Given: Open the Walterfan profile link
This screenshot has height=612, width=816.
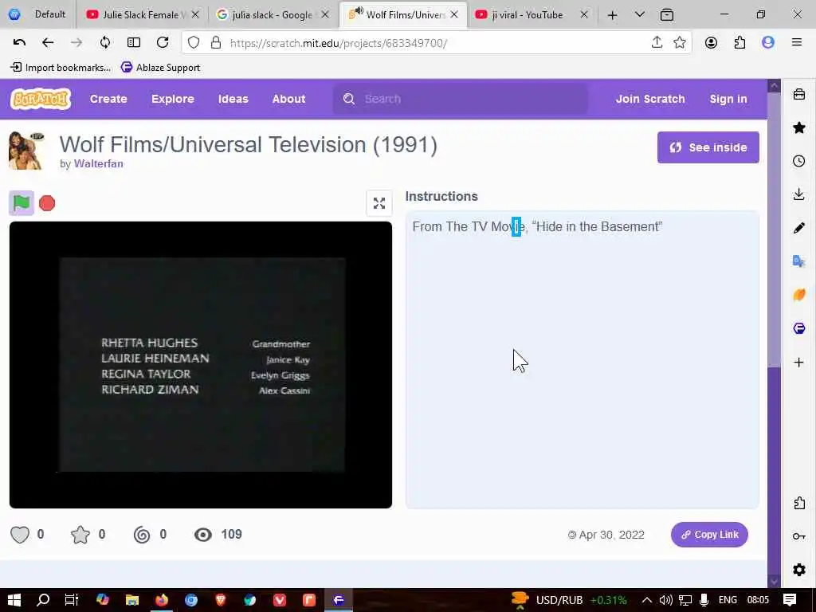Looking at the screenshot, I should (98, 163).
